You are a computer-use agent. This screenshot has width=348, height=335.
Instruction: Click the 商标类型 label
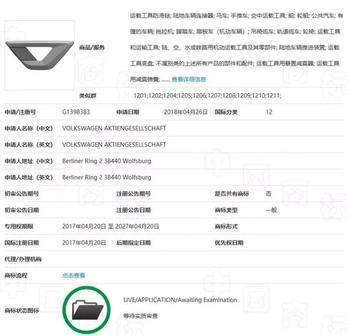coord(226,210)
